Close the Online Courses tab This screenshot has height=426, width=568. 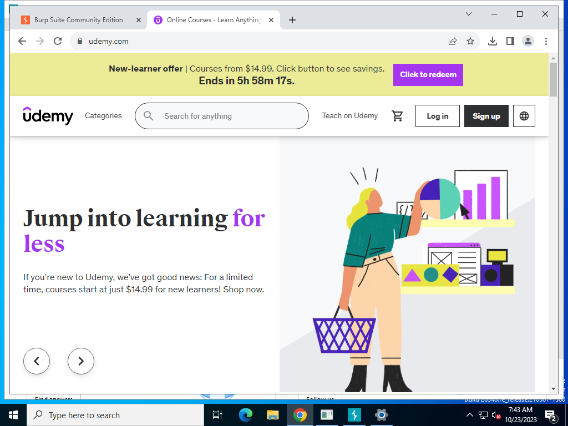pyautogui.click(x=271, y=20)
